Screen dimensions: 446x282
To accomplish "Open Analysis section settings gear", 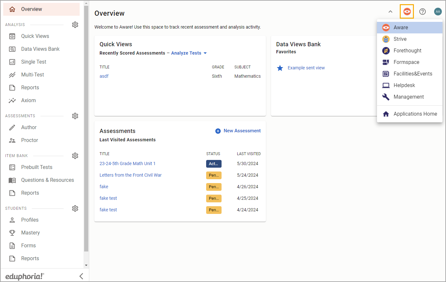I will tap(75, 25).
